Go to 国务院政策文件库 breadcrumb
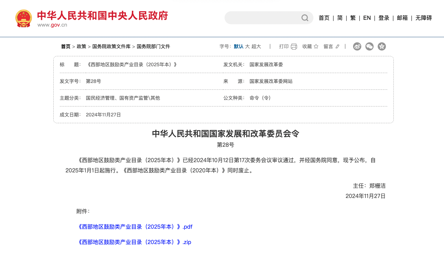The width and height of the screenshot is (444, 257). coord(111,46)
